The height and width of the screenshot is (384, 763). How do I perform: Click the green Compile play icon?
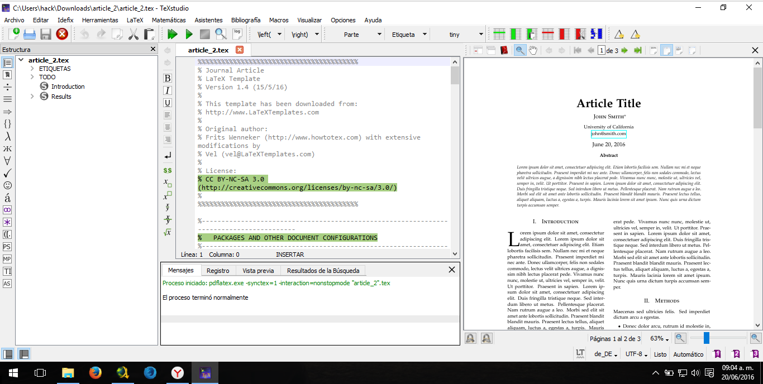tap(189, 34)
